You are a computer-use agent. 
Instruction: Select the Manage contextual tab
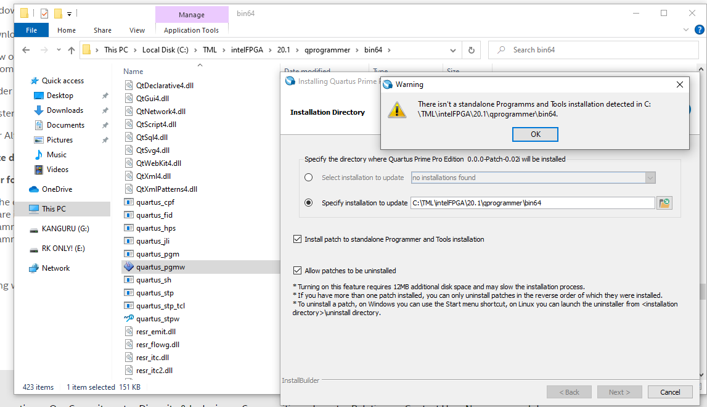tap(192, 14)
